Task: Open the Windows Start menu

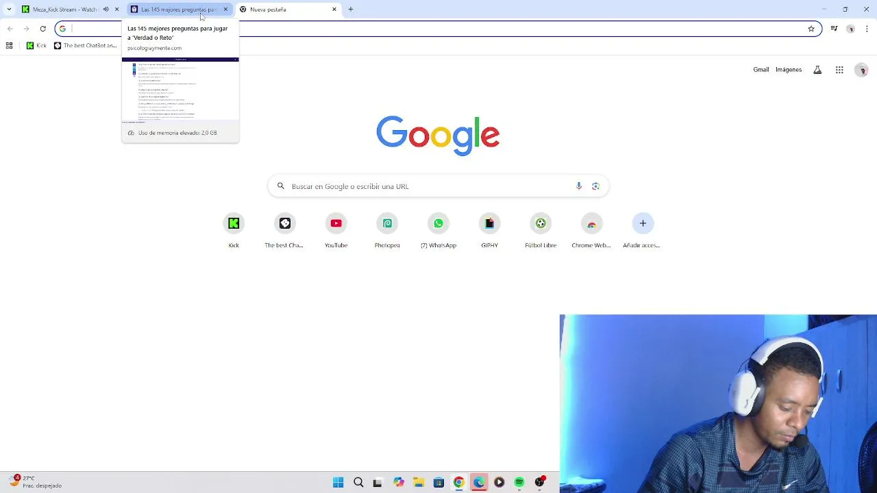Action: pyautogui.click(x=338, y=483)
